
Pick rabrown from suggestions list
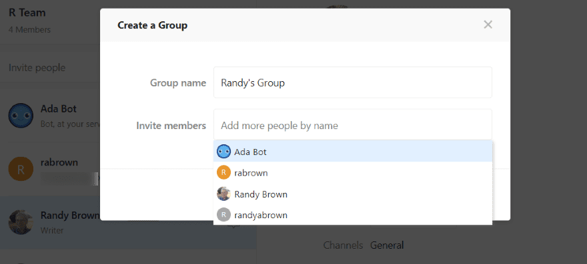(x=353, y=172)
